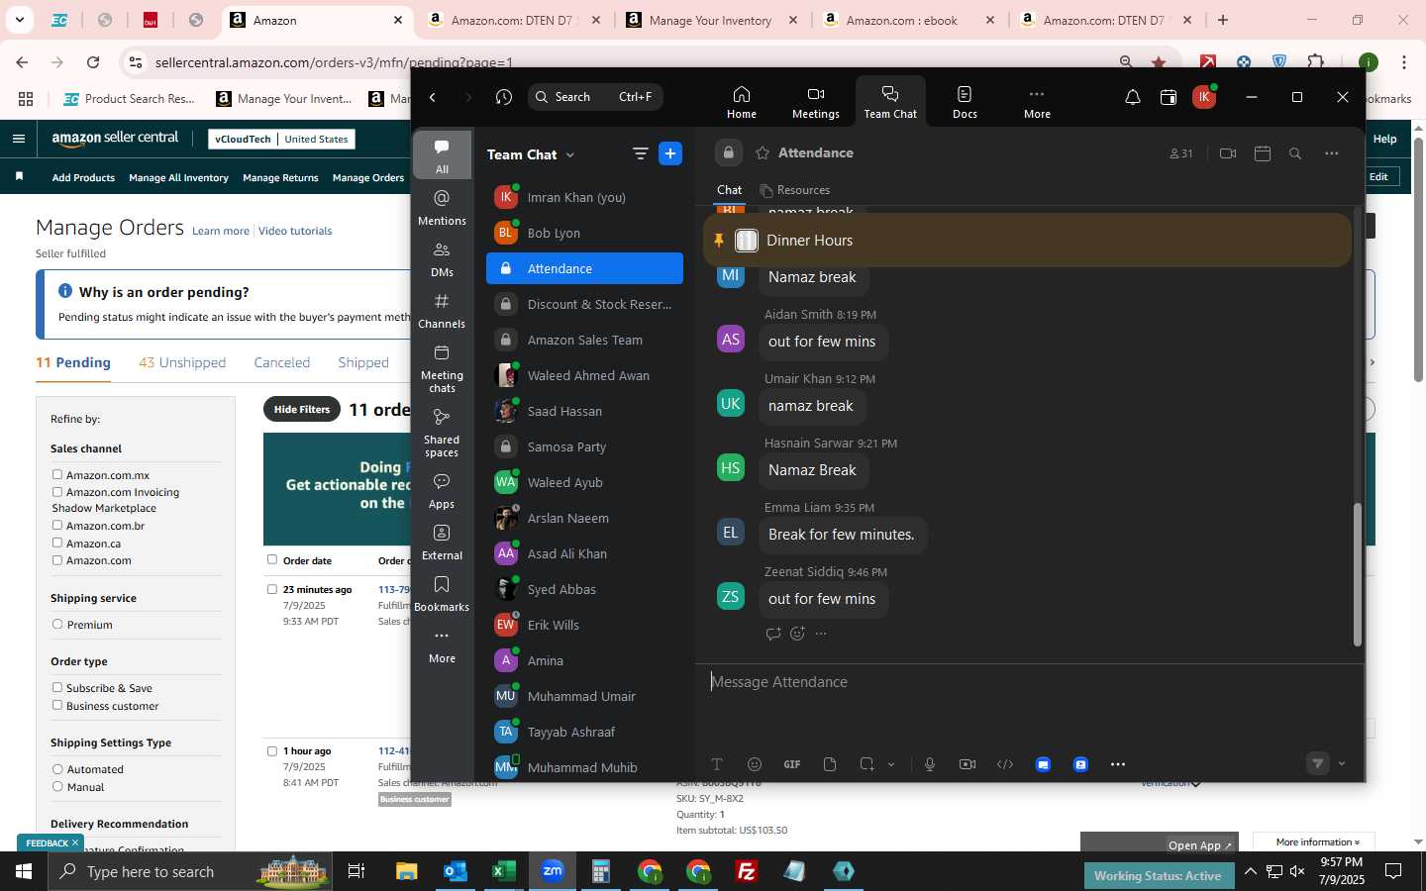Screen dimensions: 1426x891
Task: Open Dinner Hours pinned message
Action: [1027, 240]
